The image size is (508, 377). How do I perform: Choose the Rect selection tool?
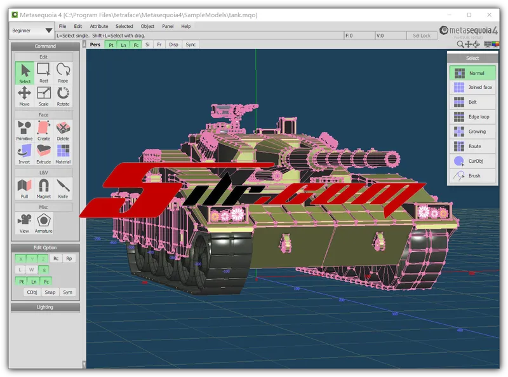[x=44, y=73]
